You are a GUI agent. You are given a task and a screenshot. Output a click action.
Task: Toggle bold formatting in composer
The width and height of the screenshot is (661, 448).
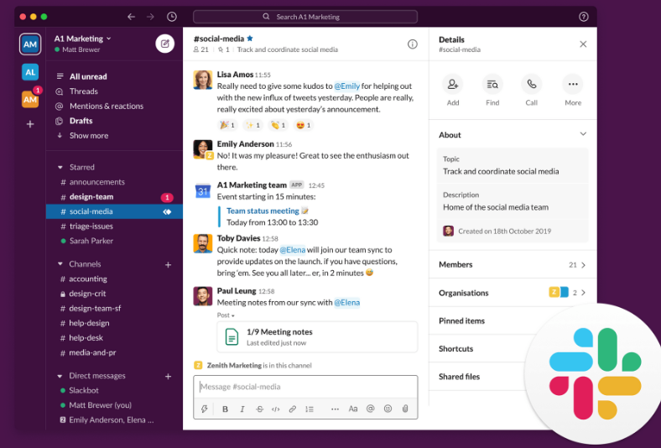225,409
